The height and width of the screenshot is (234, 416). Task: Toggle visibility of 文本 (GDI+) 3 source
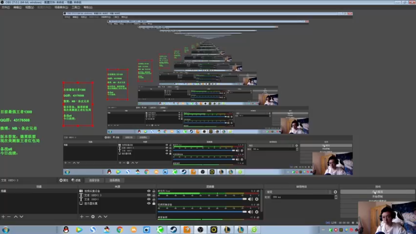[149, 195]
